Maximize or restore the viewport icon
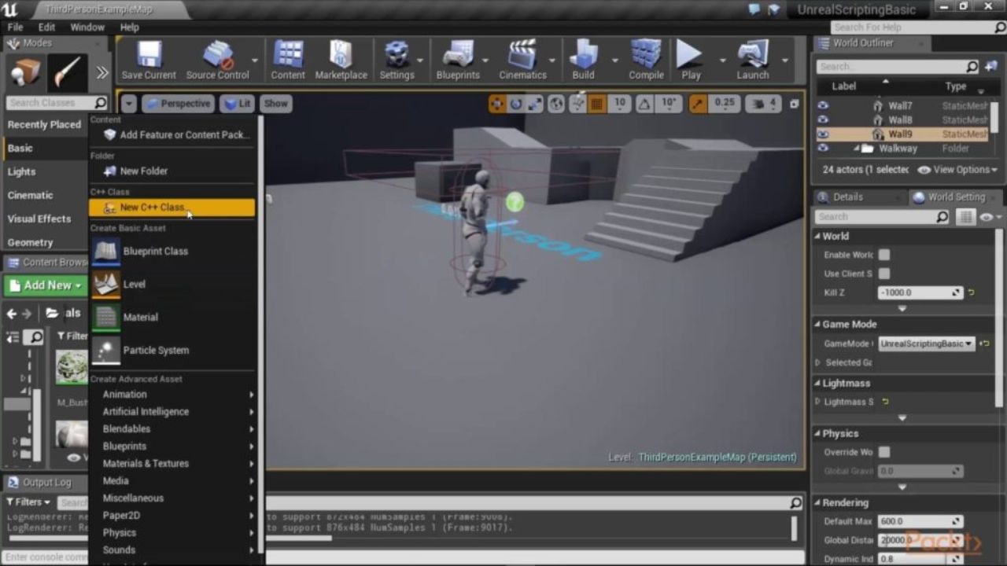 [x=794, y=103]
